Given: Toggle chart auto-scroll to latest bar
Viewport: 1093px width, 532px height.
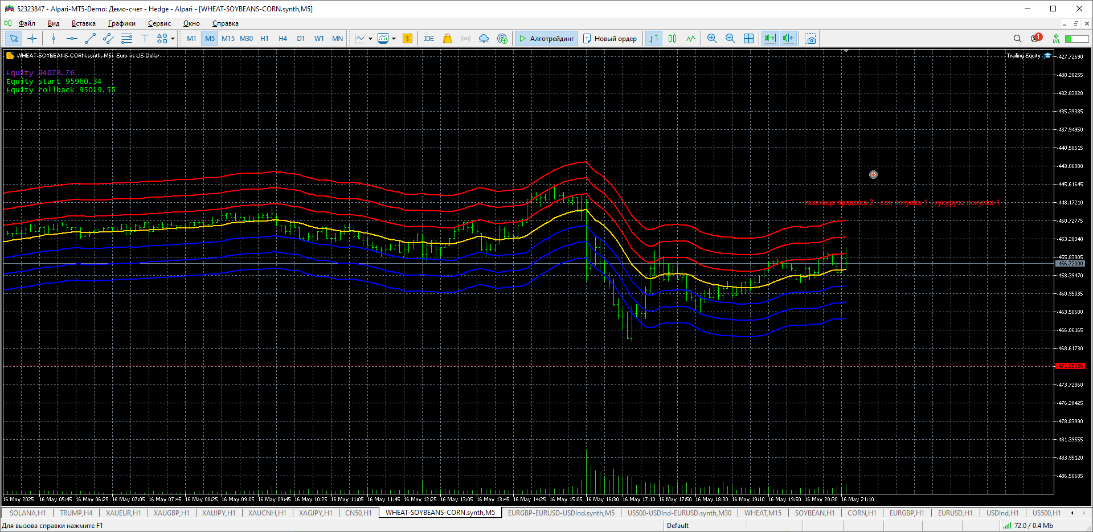Looking at the screenshot, I should 769,39.
